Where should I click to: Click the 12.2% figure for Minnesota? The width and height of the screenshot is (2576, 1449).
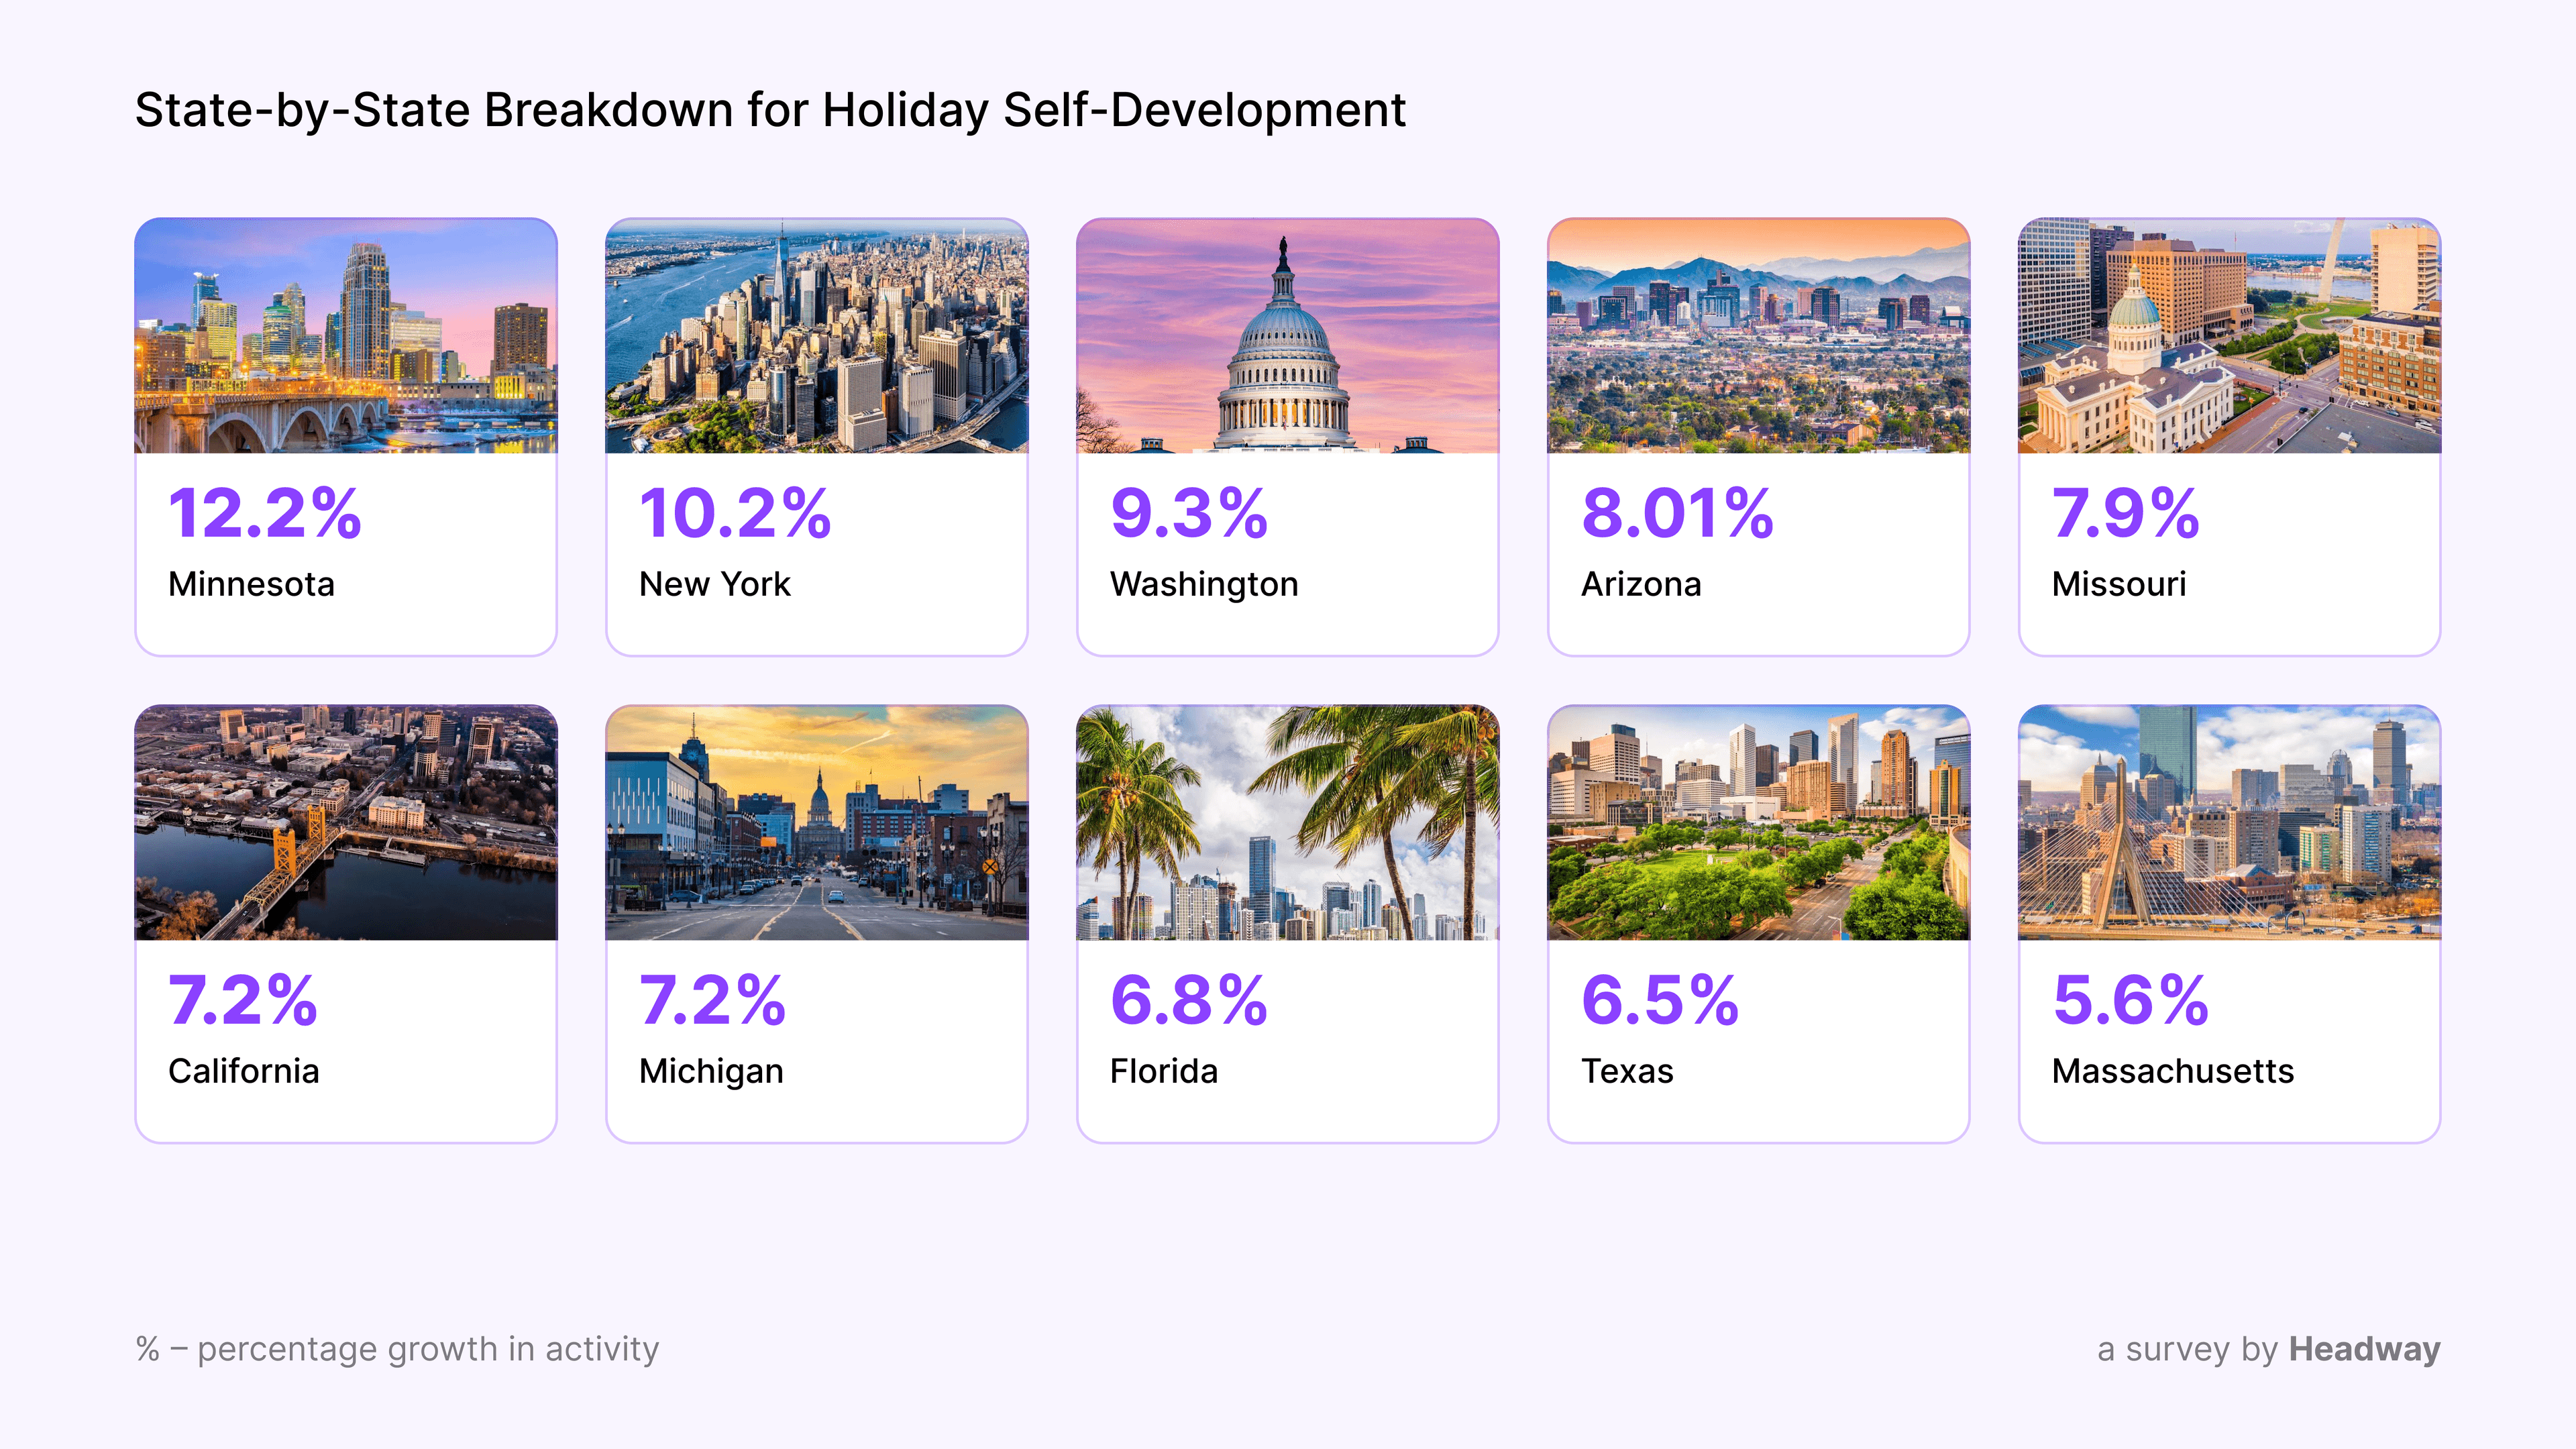[x=265, y=514]
